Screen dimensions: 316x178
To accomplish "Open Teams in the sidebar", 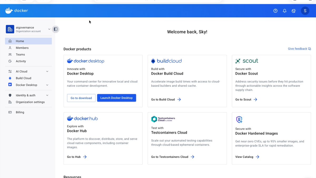I will 28,55.
